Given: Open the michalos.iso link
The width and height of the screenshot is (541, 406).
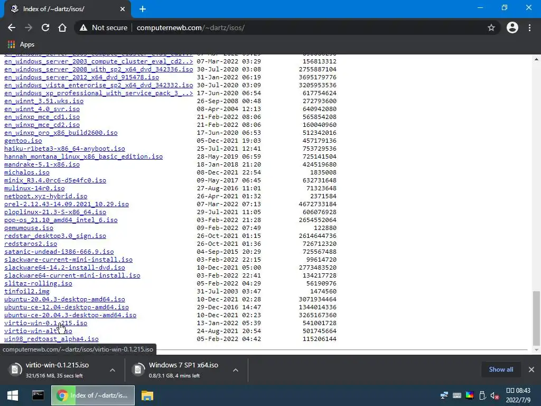Looking at the screenshot, I should pos(27,173).
